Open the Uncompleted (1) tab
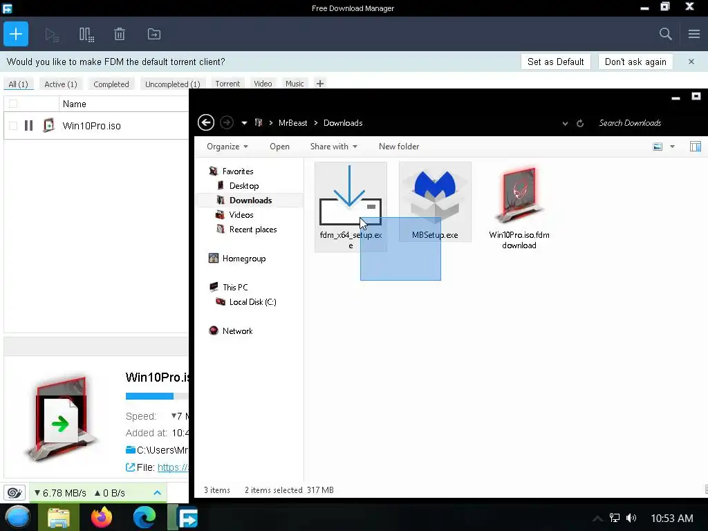The width and height of the screenshot is (708, 531). click(x=172, y=84)
